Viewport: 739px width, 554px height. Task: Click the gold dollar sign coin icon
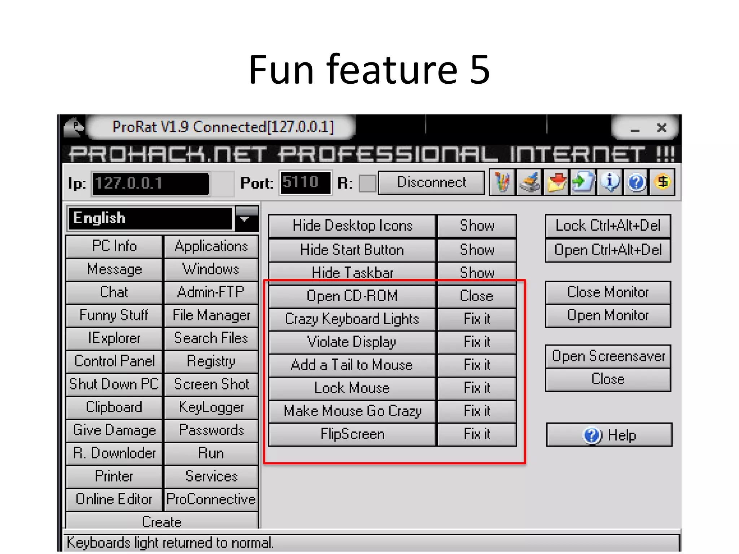coord(663,182)
